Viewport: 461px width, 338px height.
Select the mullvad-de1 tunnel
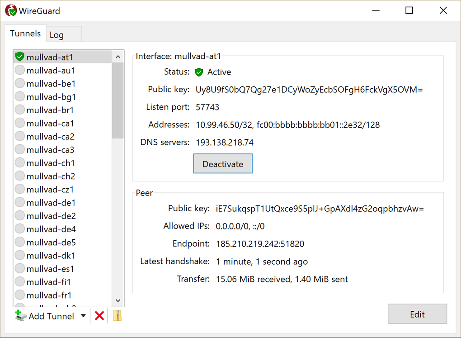pos(50,202)
